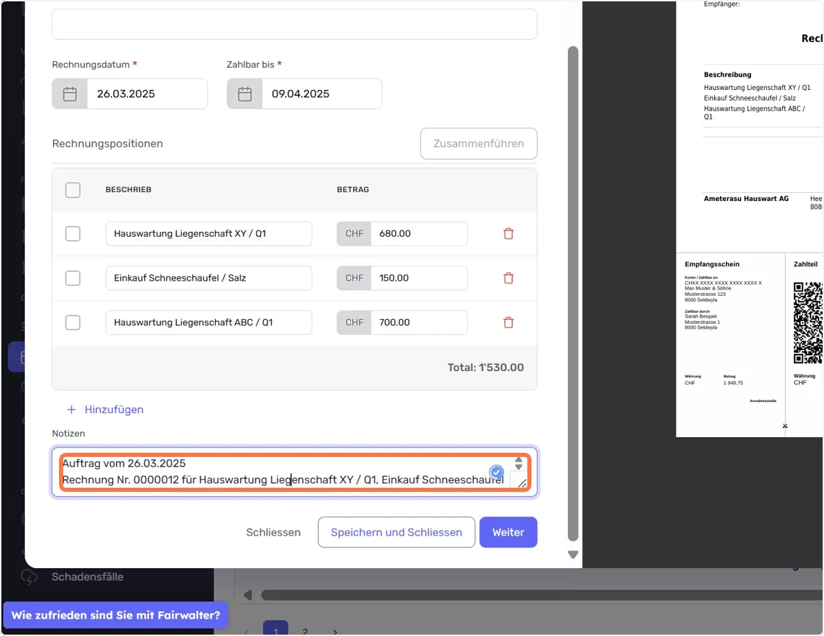
Task: Click the amount field with 700.00
Action: tap(419, 322)
